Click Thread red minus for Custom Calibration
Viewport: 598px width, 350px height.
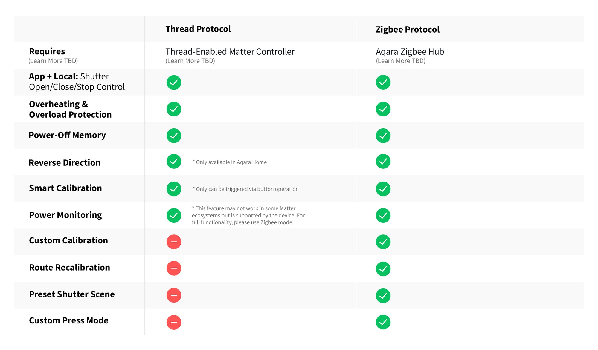point(174,242)
